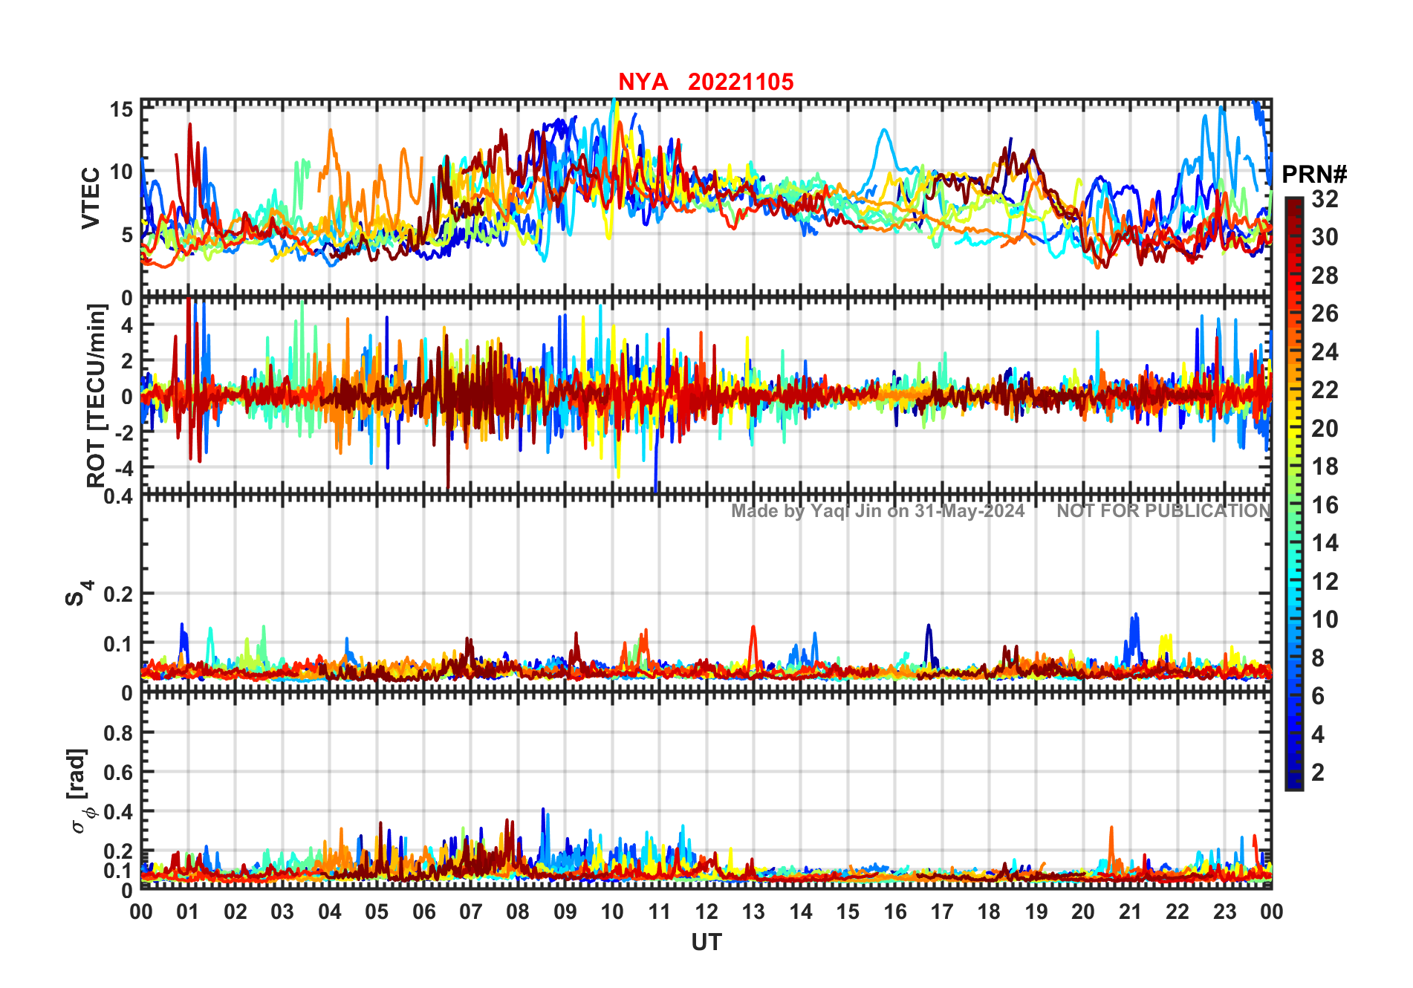1413x988 pixels.
Task: Select PRN 32 on the colorbar
Action: 1325,198
